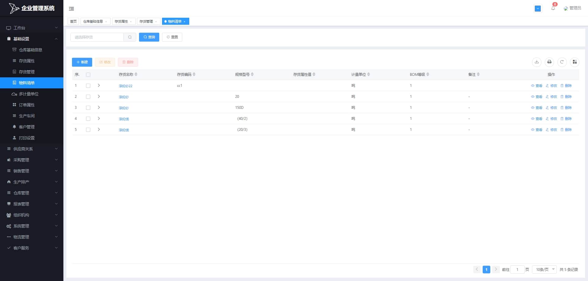Screen dimensions: 588x281
Task: Sort by 存货属性值 column sort arrows
Action: pos(314,75)
